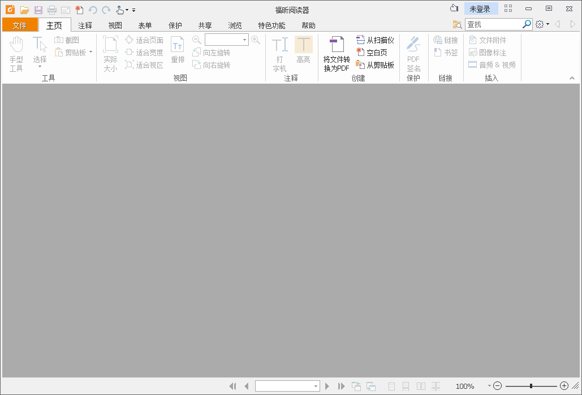Click the 未登录 sign-in button
This screenshot has width=582, height=395.
(481, 9)
